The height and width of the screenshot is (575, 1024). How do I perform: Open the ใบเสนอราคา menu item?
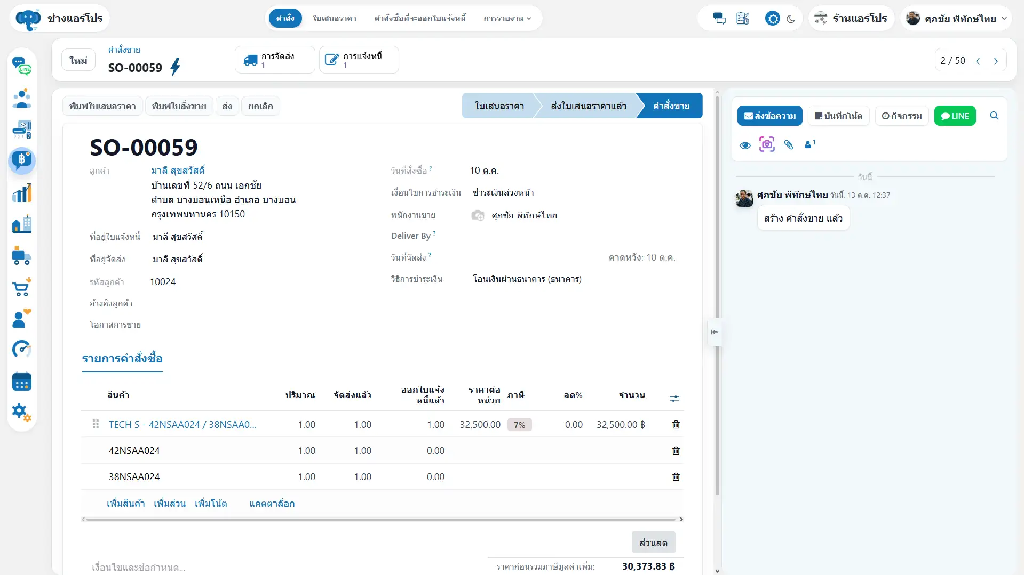tap(335, 18)
